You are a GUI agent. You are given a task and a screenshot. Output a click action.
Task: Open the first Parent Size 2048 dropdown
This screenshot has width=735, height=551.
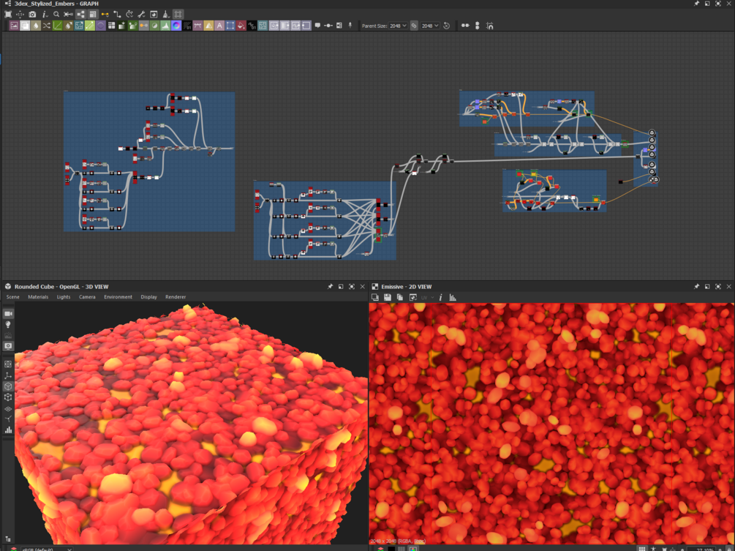398,26
